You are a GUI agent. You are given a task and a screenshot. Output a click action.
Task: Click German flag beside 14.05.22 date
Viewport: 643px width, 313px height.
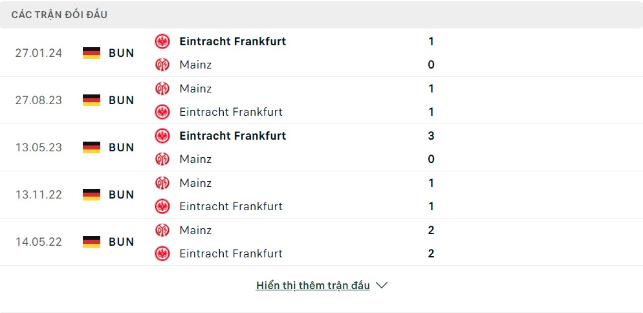tap(92, 242)
